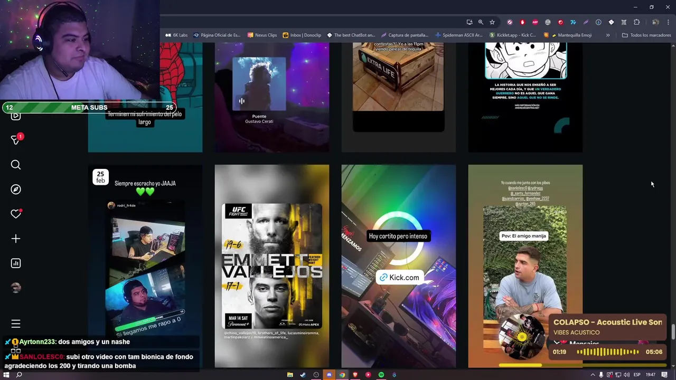Open the dashboard chart icon in sidebar
Viewport: 676px width, 380px height.
click(x=16, y=263)
